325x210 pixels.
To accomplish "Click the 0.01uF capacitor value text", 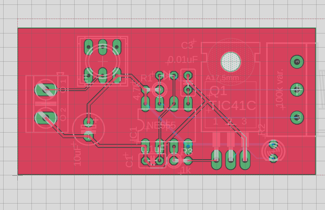I will pyautogui.click(x=183, y=60).
